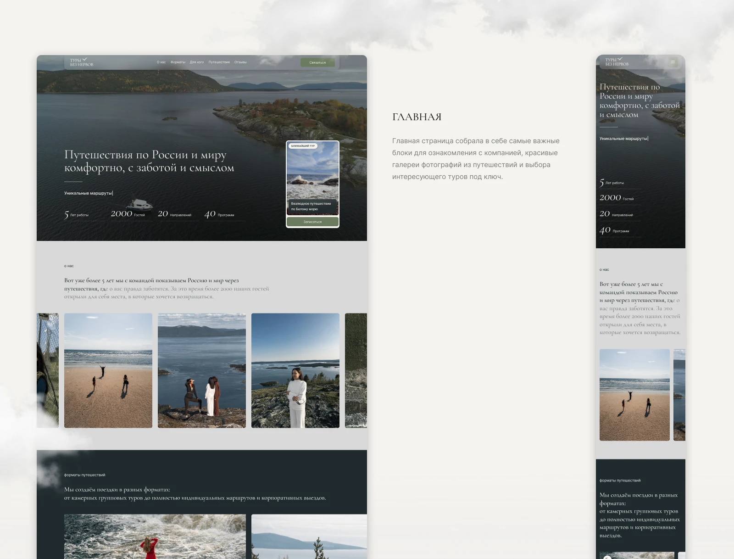Click the desktop форматы путешествий label
The image size is (734, 559).
(85, 475)
